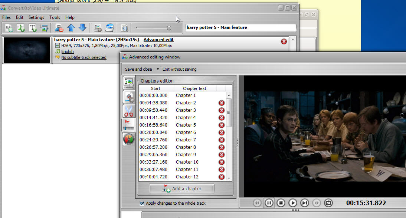Open conversion settings monitor-gear icon
This screenshot has height=218, width=406.
pyautogui.click(x=98, y=28)
